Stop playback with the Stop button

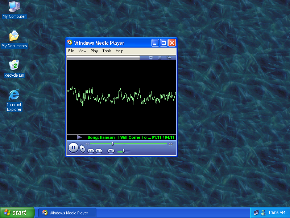click(x=83, y=148)
